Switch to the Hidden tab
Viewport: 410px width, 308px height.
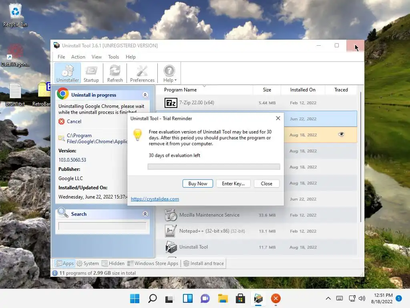tap(113, 263)
